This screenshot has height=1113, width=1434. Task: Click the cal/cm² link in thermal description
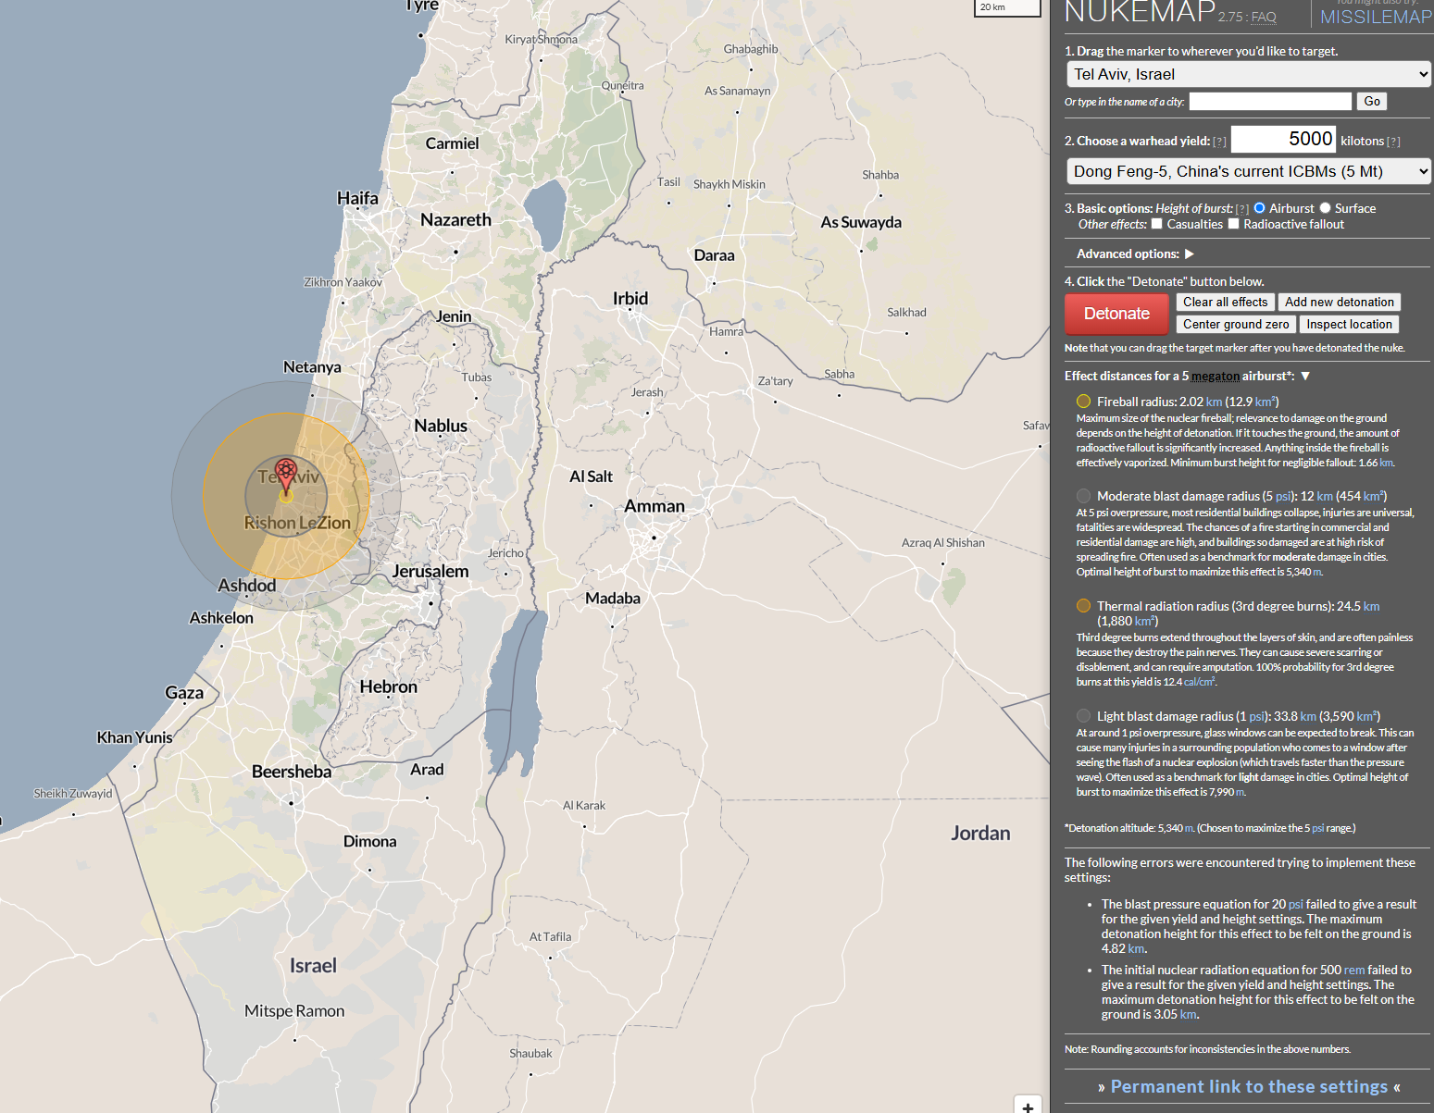pos(1199,682)
